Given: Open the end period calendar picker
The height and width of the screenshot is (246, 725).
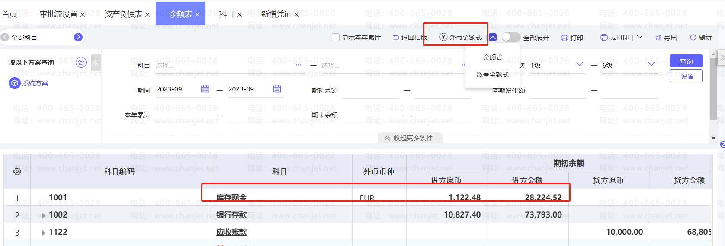Looking at the screenshot, I should coord(277,89).
